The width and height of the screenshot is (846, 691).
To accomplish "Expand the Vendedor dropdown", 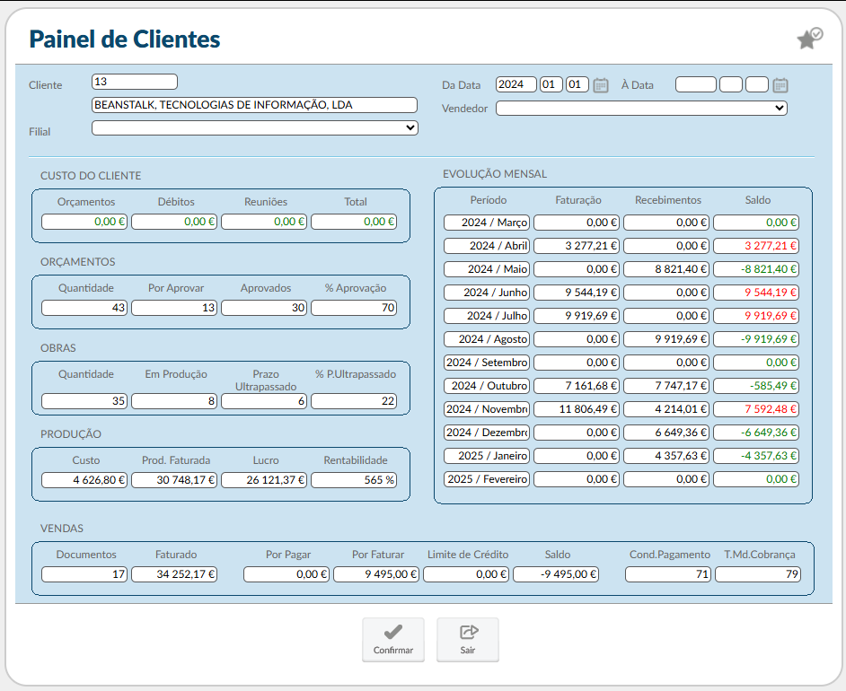I will pyautogui.click(x=641, y=108).
